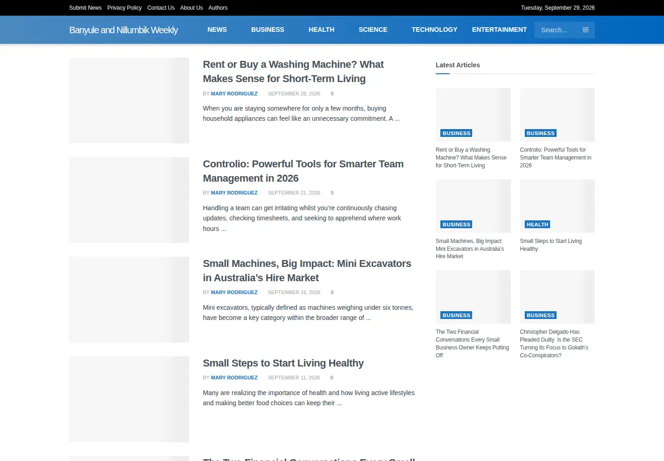Click the Banyule and Nillumbik Weekly logo

point(124,30)
